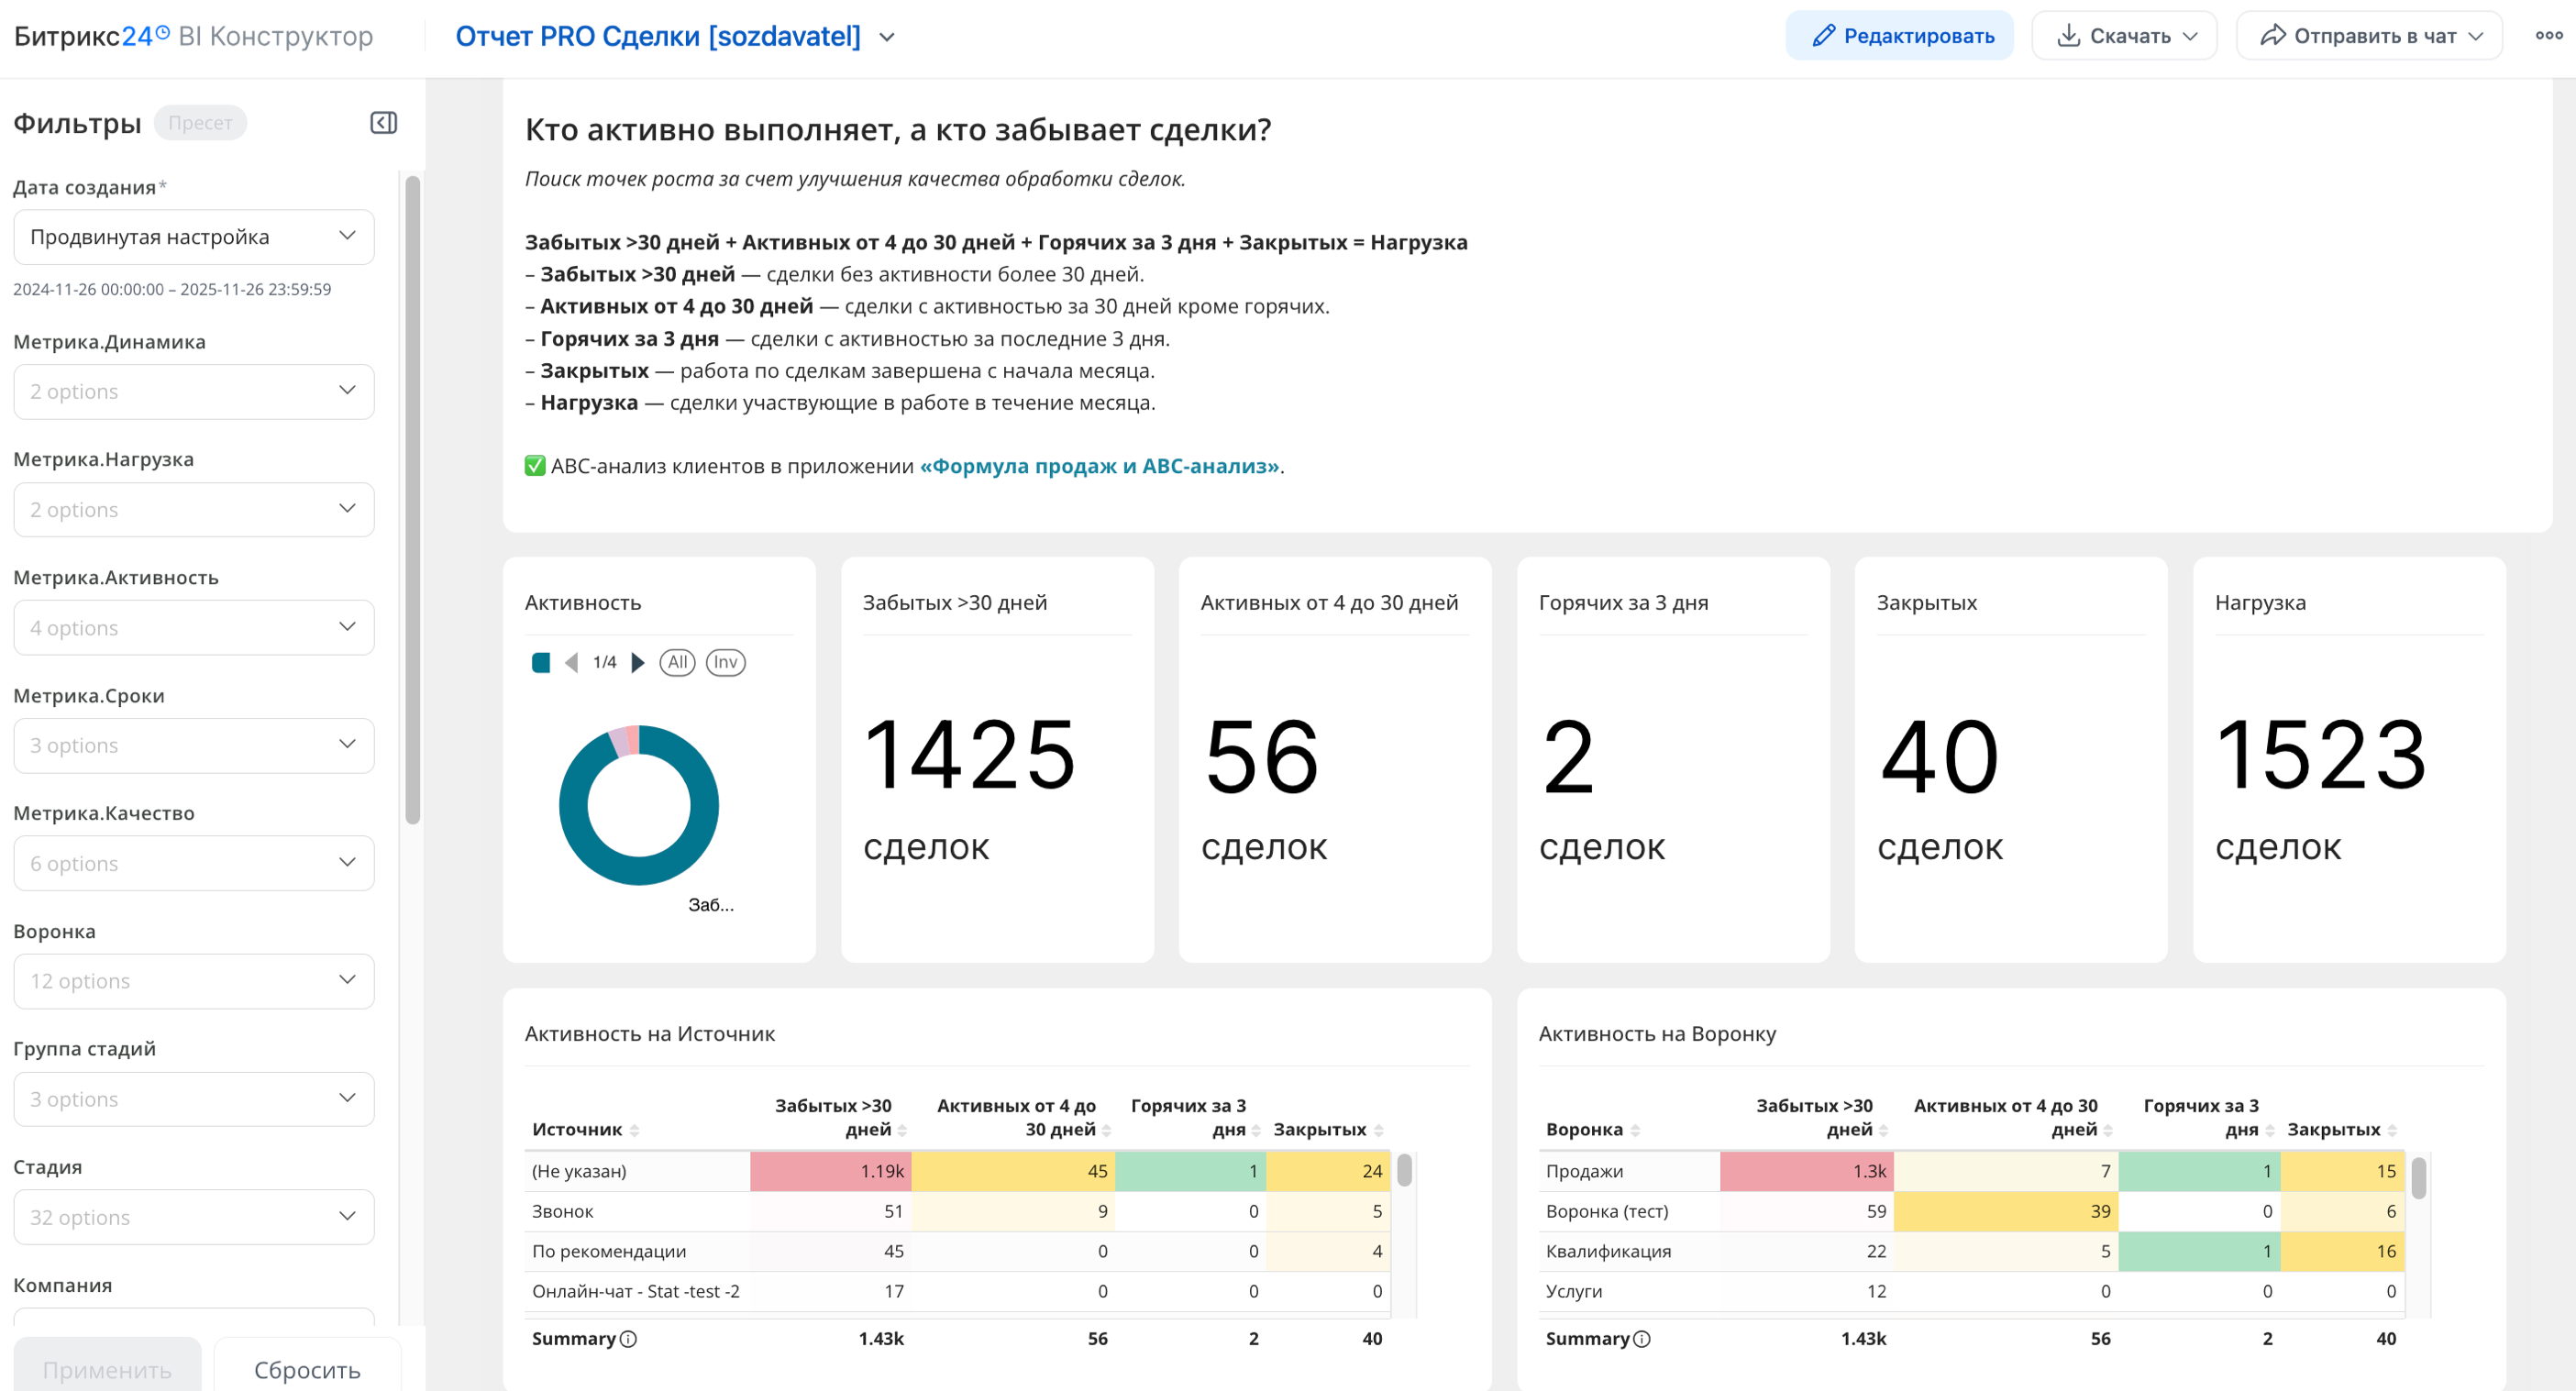Open the Скачать download dropdown
This screenshot has width=2576, height=1391.
[x=2125, y=36]
